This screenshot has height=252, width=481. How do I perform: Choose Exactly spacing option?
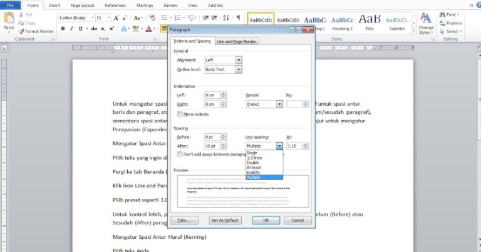[264, 173]
